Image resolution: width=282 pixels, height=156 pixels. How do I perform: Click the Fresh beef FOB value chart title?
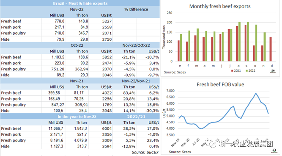click(x=220, y=85)
